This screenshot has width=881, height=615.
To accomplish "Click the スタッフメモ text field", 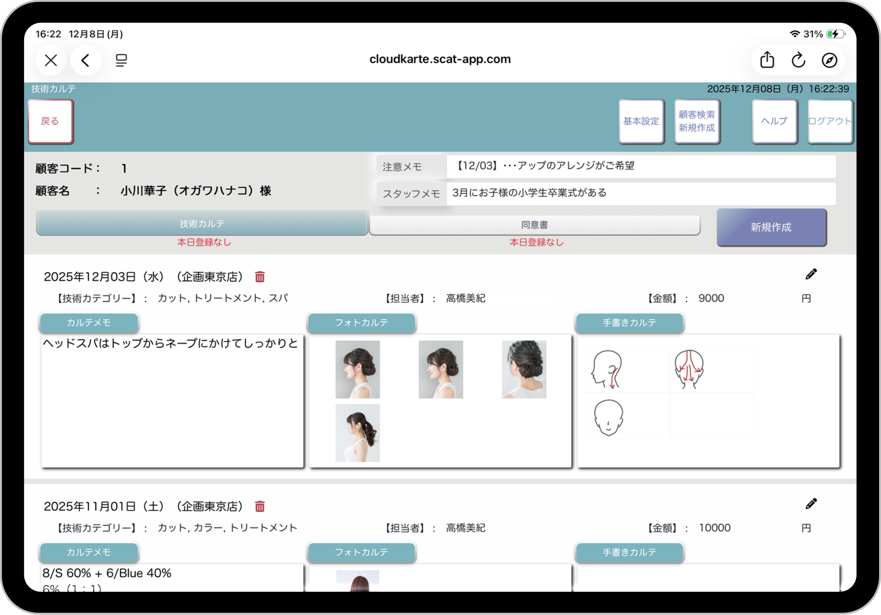I will [641, 193].
